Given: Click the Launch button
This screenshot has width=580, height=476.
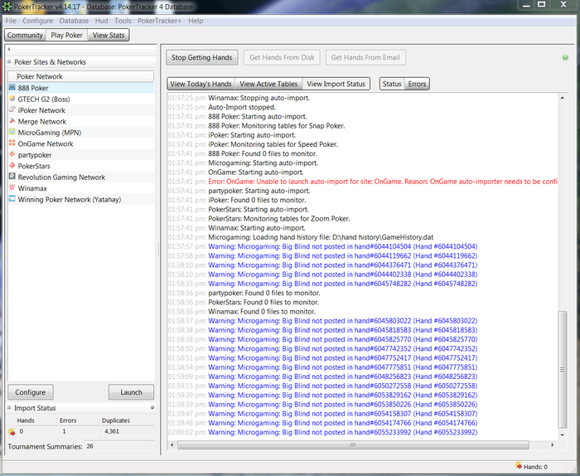Looking at the screenshot, I should pyautogui.click(x=131, y=392).
